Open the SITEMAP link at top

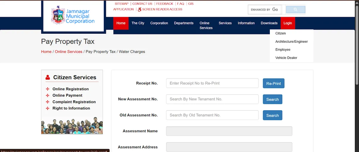coord(121,4)
